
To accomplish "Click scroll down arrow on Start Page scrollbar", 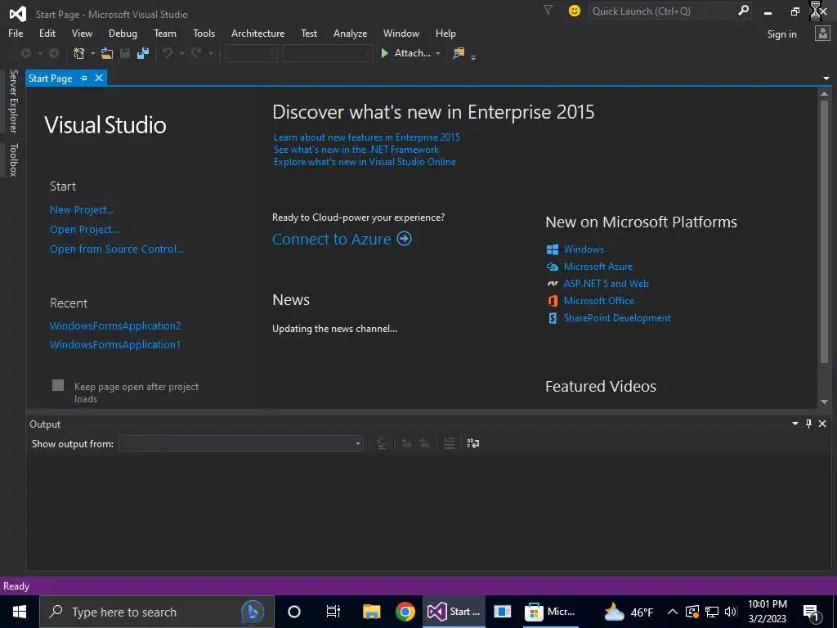I will [x=824, y=401].
